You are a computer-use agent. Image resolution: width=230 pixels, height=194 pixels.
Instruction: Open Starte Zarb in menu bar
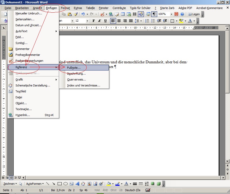(x=167, y=8)
